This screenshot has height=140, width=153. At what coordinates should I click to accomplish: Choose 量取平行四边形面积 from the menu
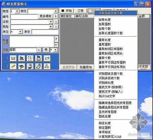pos(116,62)
